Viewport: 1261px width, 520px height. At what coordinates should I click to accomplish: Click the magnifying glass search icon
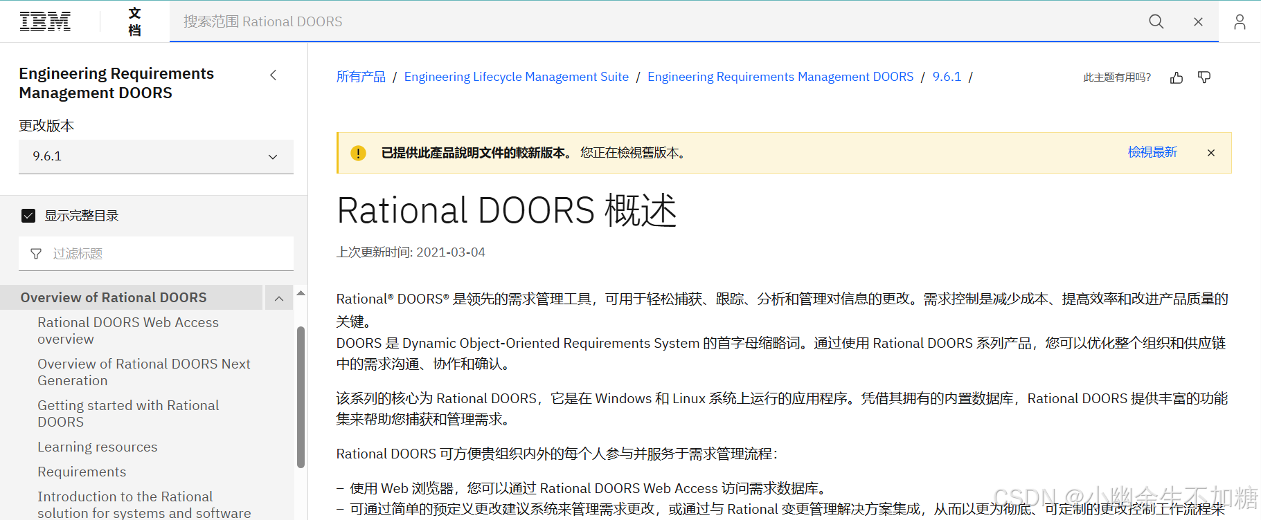[1156, 21]
